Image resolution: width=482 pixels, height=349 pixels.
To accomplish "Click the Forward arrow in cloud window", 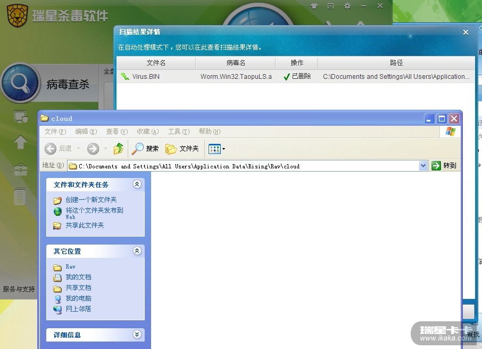I will pos(93,149).
